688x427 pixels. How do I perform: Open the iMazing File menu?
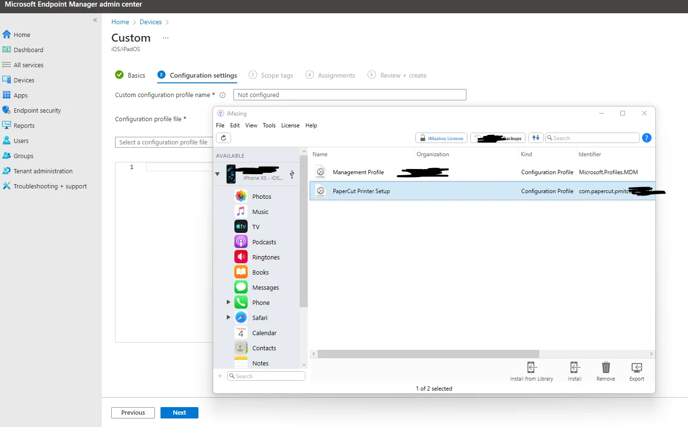click(220, 125)
